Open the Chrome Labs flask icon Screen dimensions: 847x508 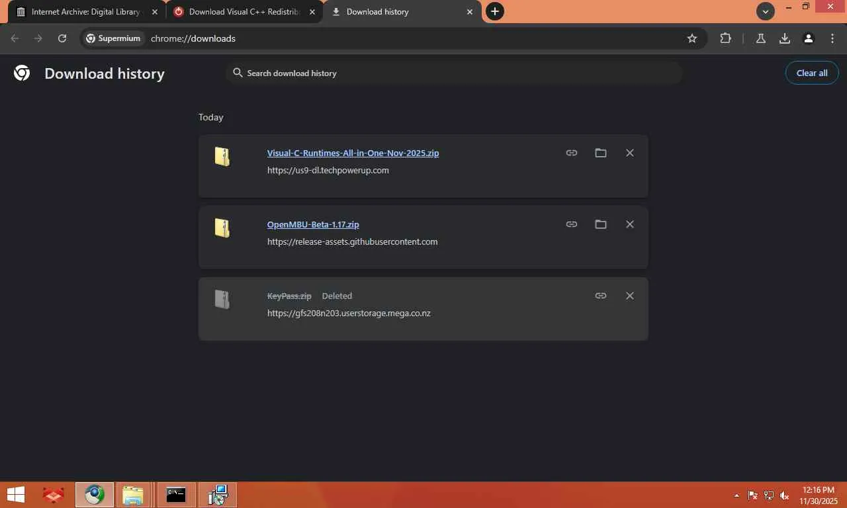(x=761, y=38)
